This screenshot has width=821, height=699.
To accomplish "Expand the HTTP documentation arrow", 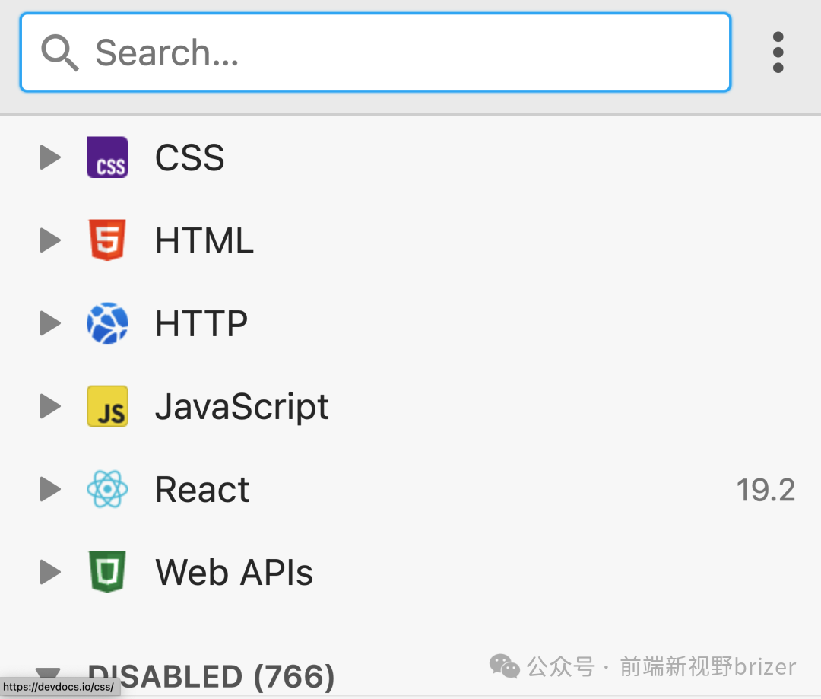I will [50, 323].
